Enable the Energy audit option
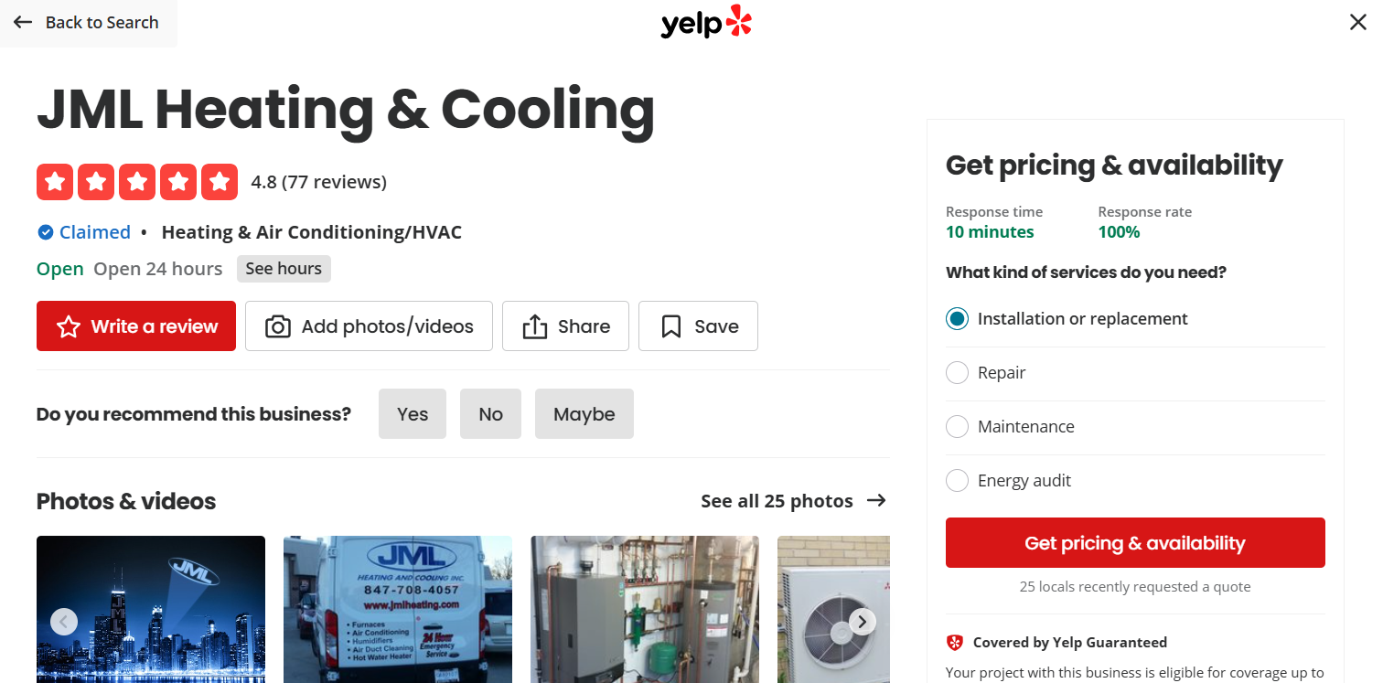 [957, 480]
